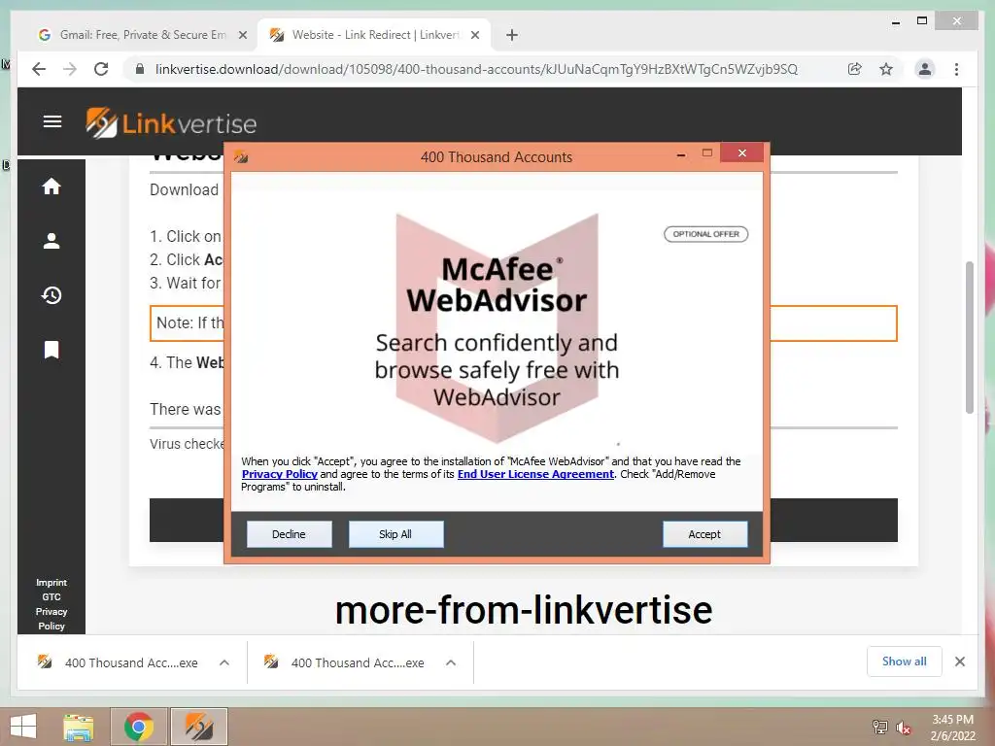Click the McAfee WebAdvisor title text
The width and height of the screenshot is (995, 746).
coord(497,285)
